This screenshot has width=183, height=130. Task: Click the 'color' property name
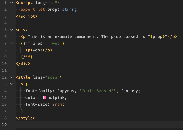[x=31, y=97]
